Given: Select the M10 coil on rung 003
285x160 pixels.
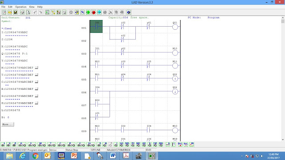Looking at the screenshot, I should 175,53.
